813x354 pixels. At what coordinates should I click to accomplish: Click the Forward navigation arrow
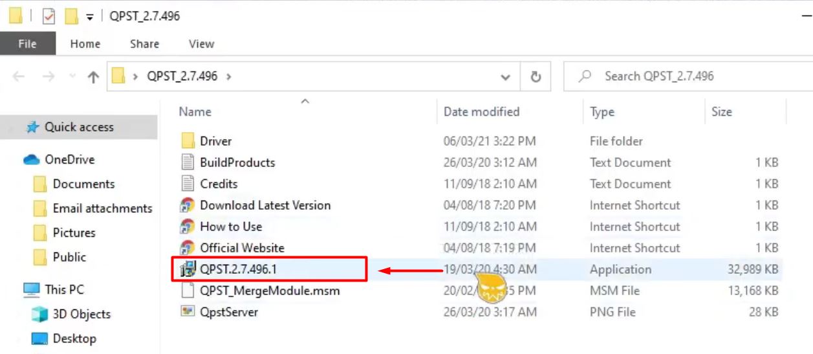[x=49, y=76]
